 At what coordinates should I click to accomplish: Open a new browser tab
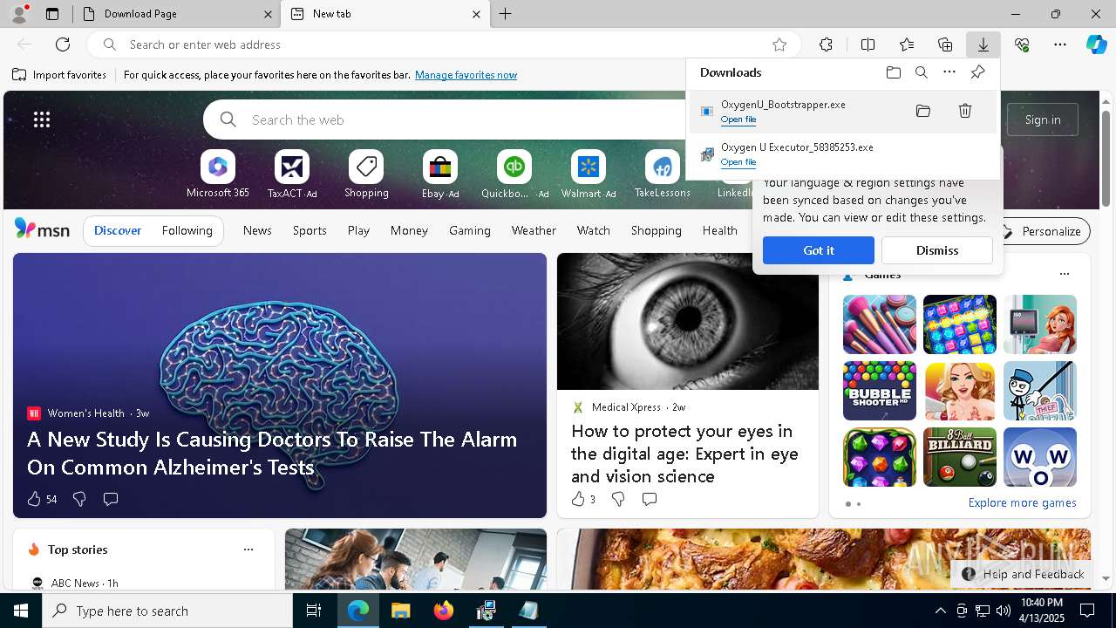506,14
